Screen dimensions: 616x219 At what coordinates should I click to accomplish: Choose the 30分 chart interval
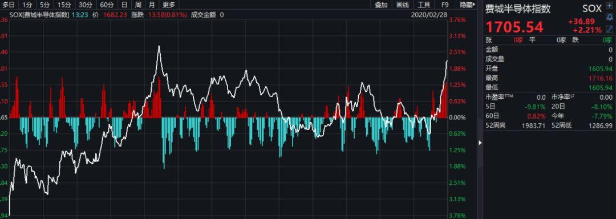85,5
